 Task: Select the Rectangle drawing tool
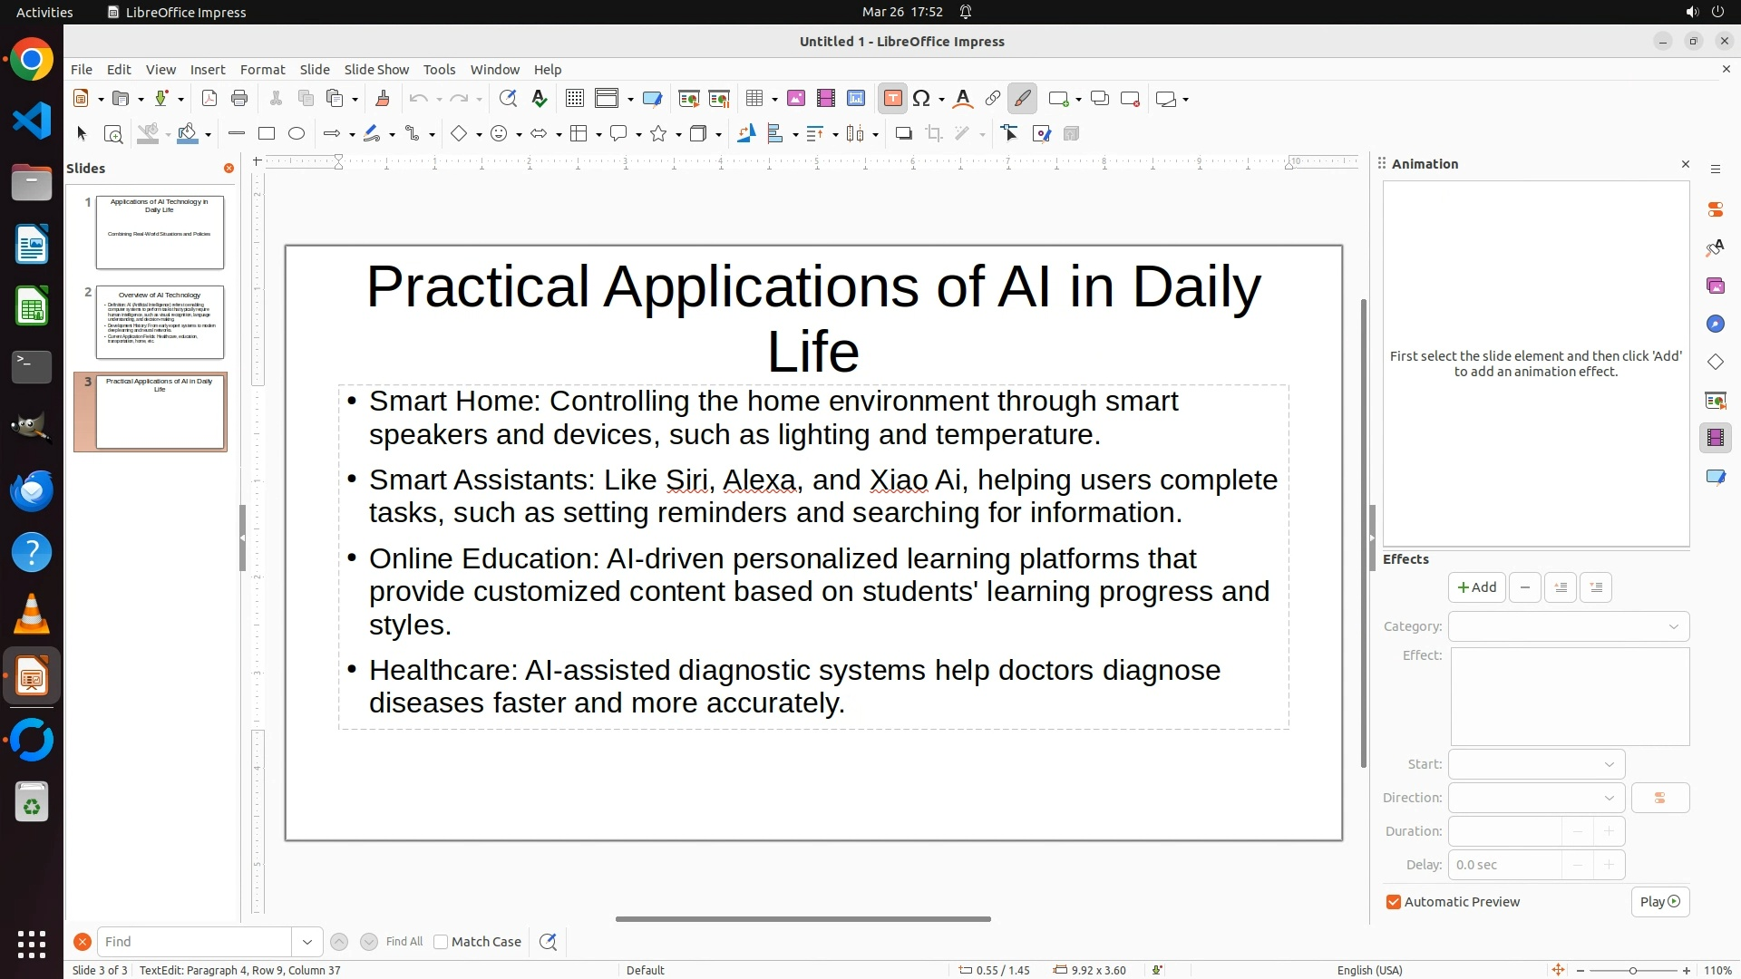pos(267,134)
